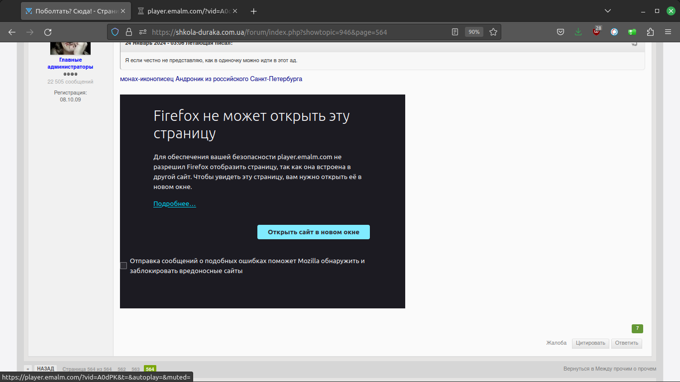Expand the list all tabs chevron
Screen dimensions: 680x382
coord(607,11)
